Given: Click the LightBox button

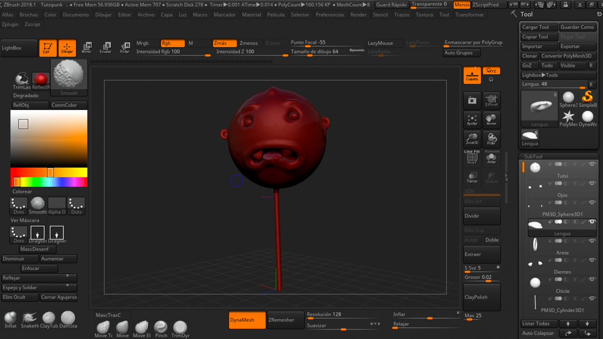Looking at the screenshot, I should 19,48.
